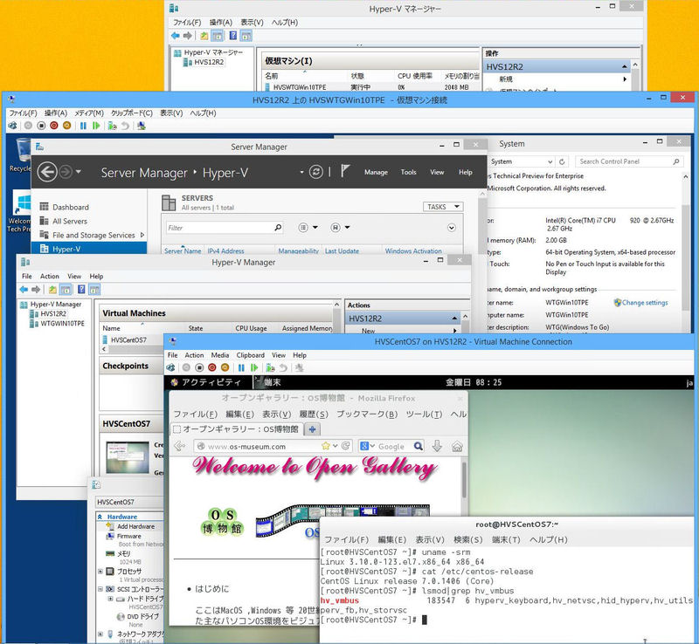The height and width of the screenshot is (644, 699).
Task: Click the refresh icon in the System window address bar
Action: click(x=562, y=161)
